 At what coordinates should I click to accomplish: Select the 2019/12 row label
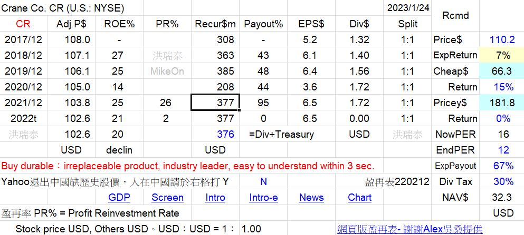(23, 71)
